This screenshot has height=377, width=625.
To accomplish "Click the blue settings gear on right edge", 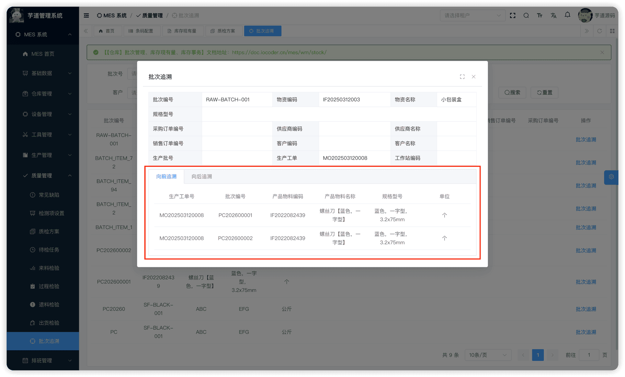I will [611, 177].
